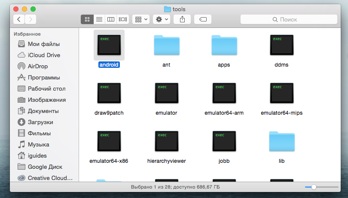Click the ddms file name label
Viewport: 348px width, 198px height.
[x=281, y=65]
